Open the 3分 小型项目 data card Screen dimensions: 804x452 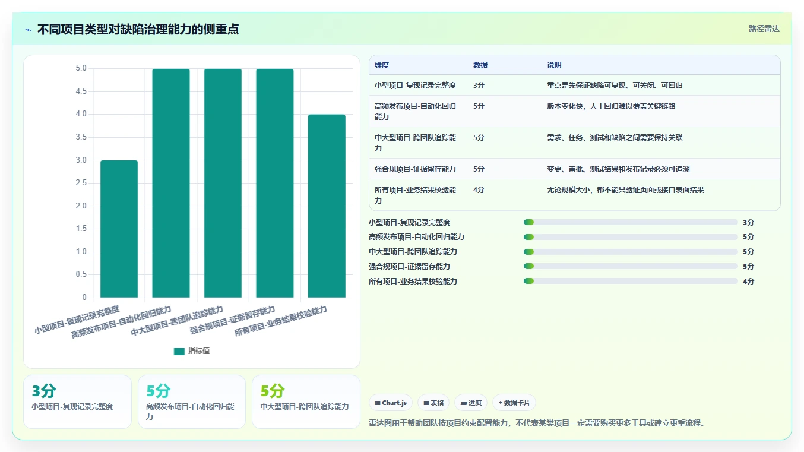(x=77, y=402)
